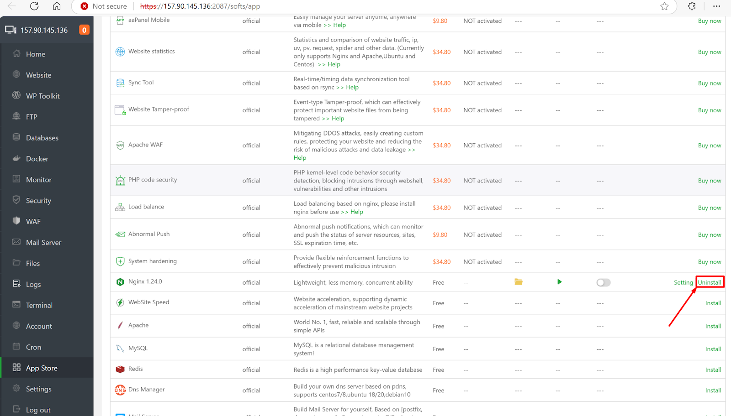The width and height of the screenshot is (731, 416).
Task: Click the browser refresh icon
Action: click(x=34, y=6)
